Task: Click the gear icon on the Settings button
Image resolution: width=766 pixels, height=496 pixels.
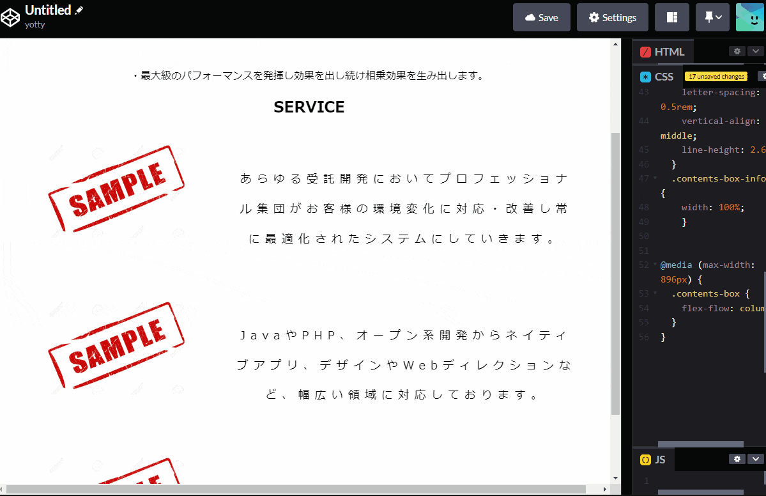Action: pos(594,17)
